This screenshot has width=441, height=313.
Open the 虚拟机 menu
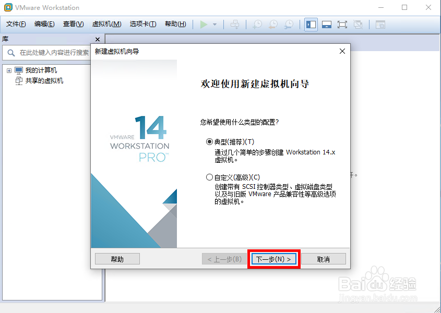pyautogui.click(x=106, y=24)
